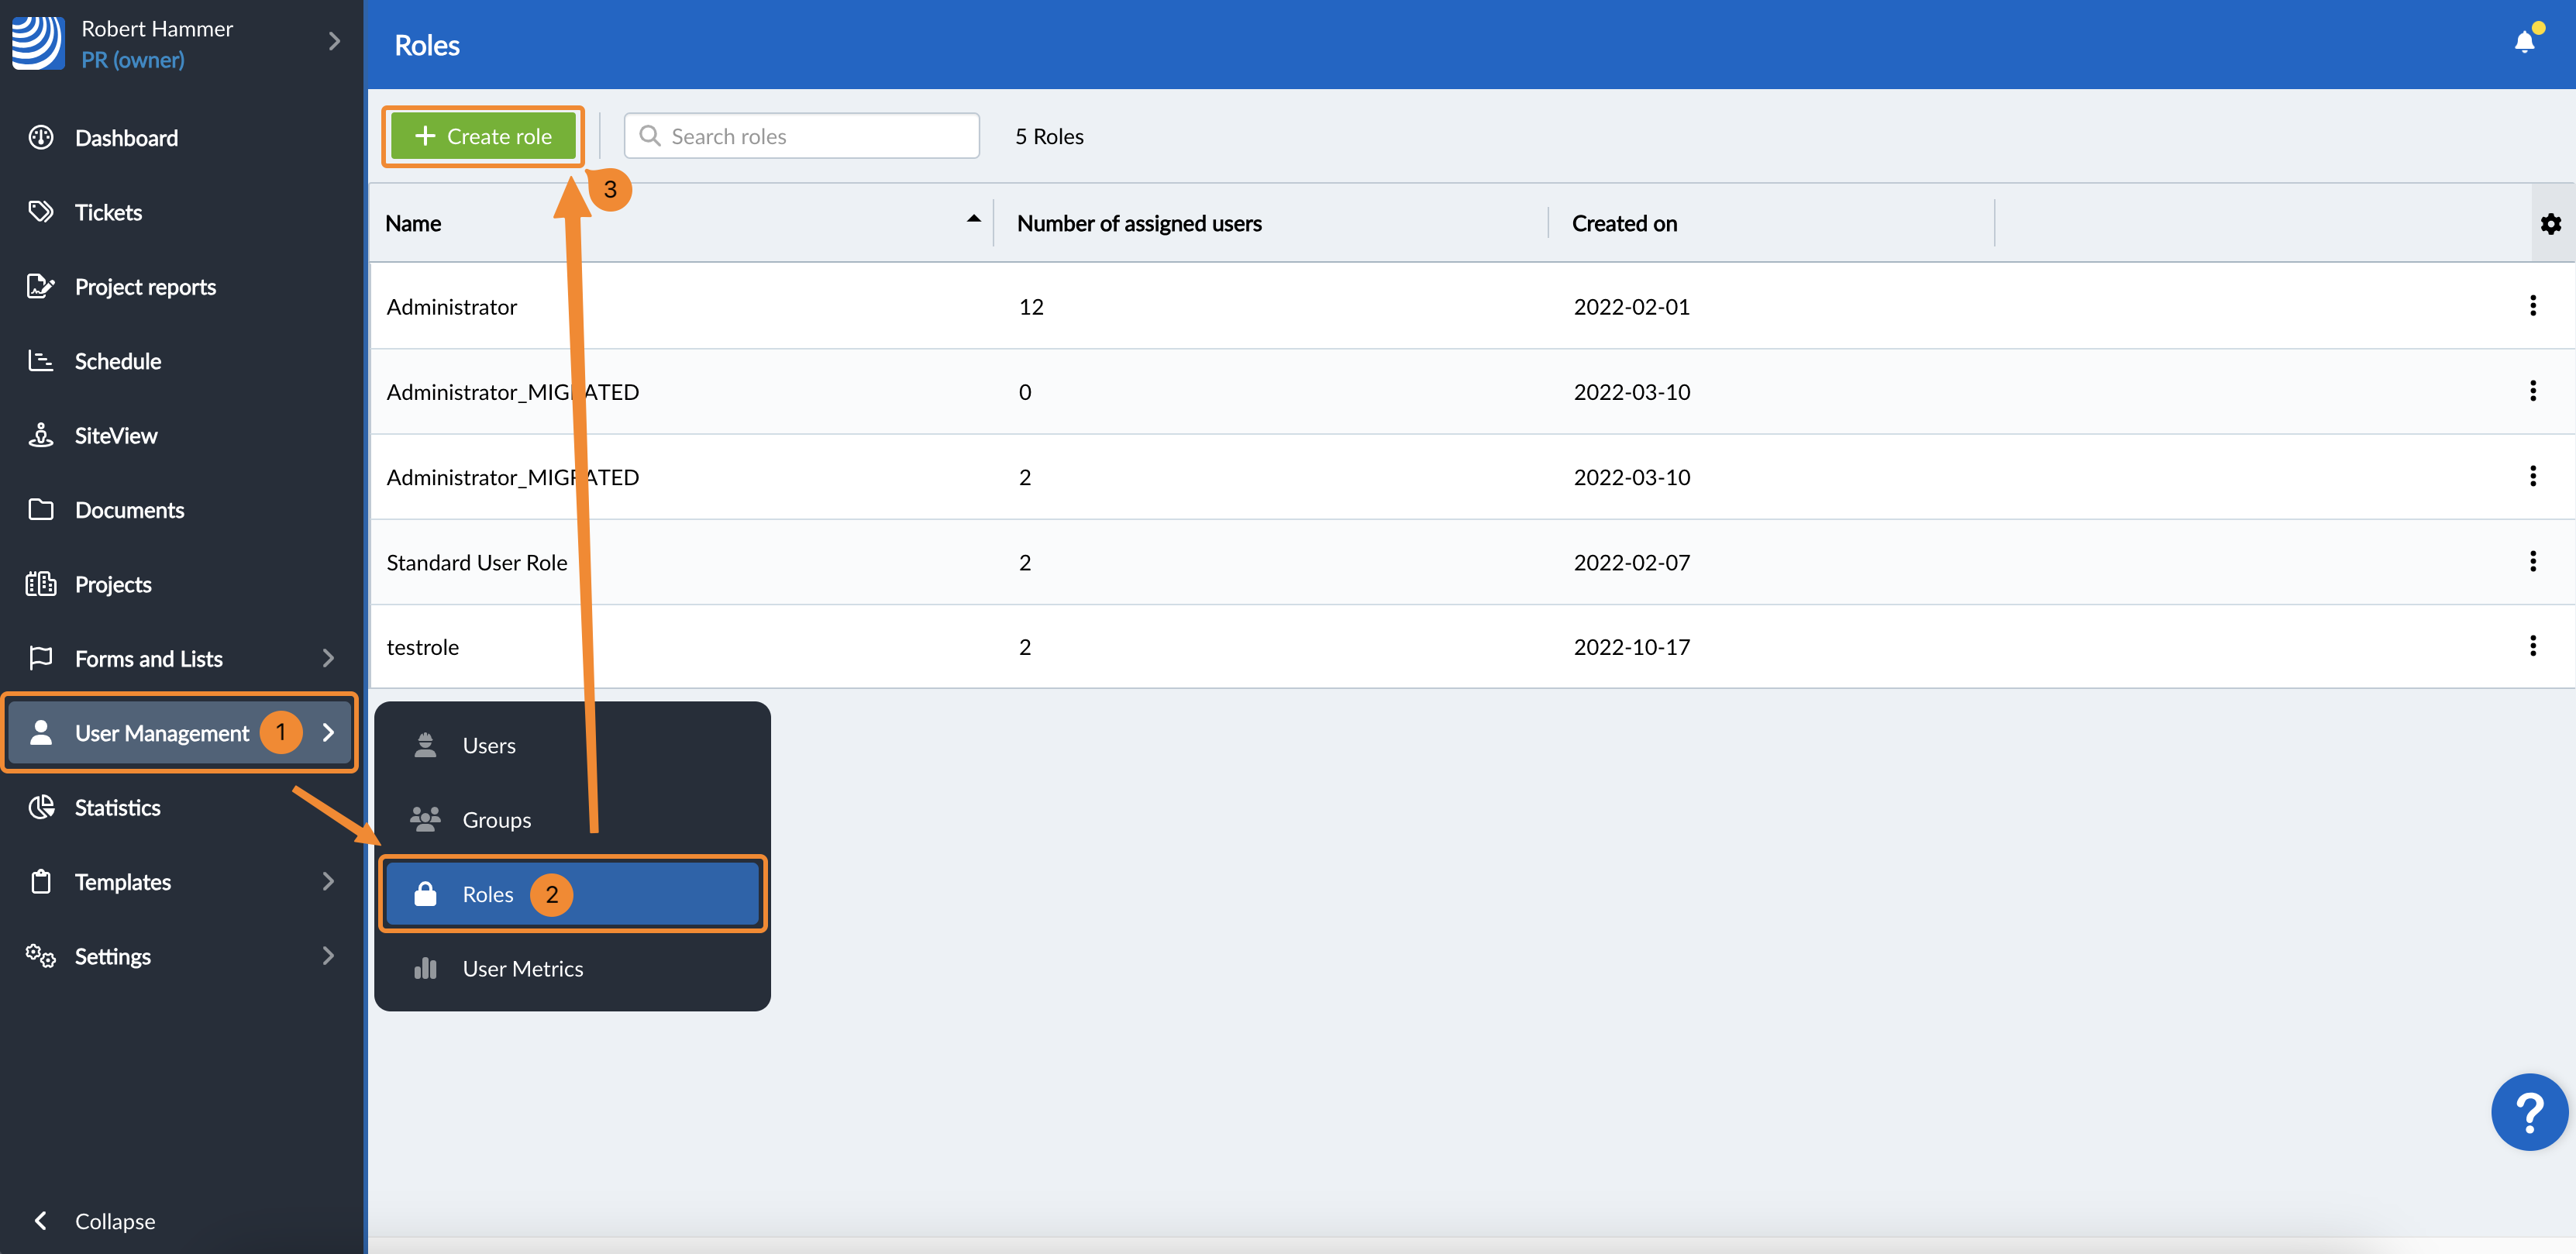This screenshot has width=2576, height=1254.
Task: Click the notification bell icon
Action: tap(2523, 42)
